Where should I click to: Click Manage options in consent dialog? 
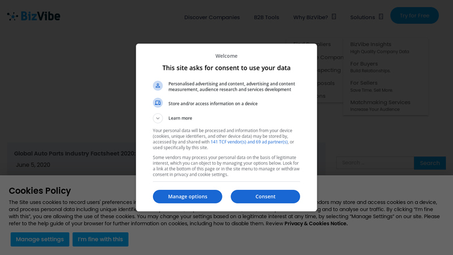tap(187, 197)
